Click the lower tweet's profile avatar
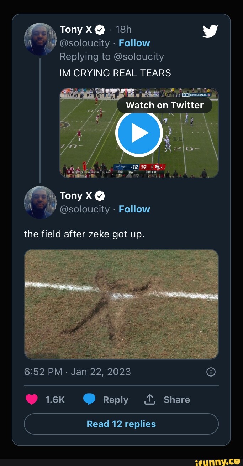 click(40, 203)
